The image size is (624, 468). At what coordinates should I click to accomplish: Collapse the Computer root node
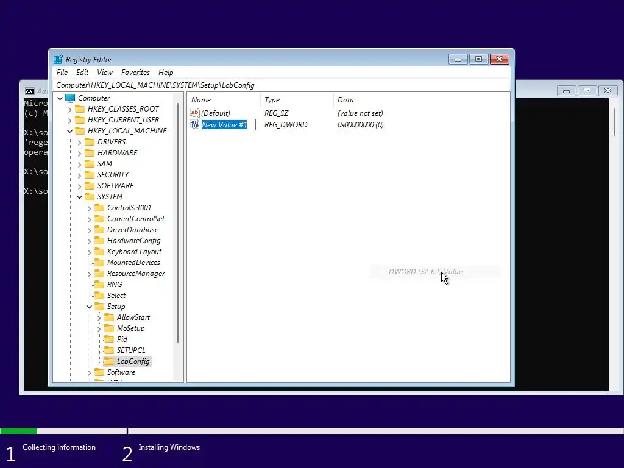click(60, 98)
